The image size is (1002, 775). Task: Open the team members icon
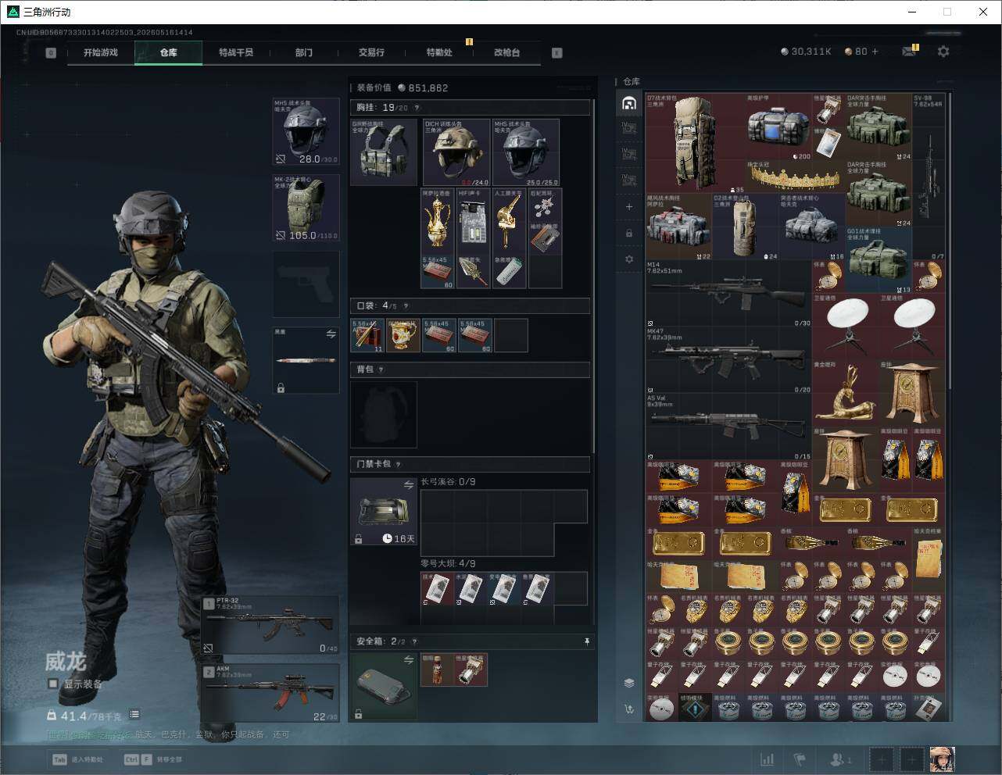(841, 759)
